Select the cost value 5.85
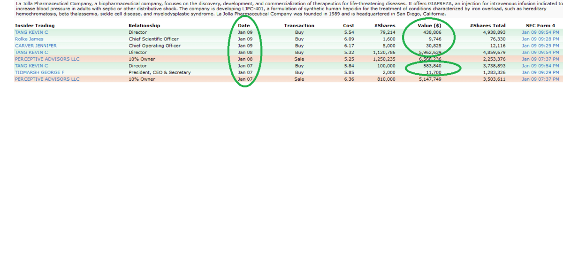563x255 pixels. pyautogui.click(x=349, y=72)
